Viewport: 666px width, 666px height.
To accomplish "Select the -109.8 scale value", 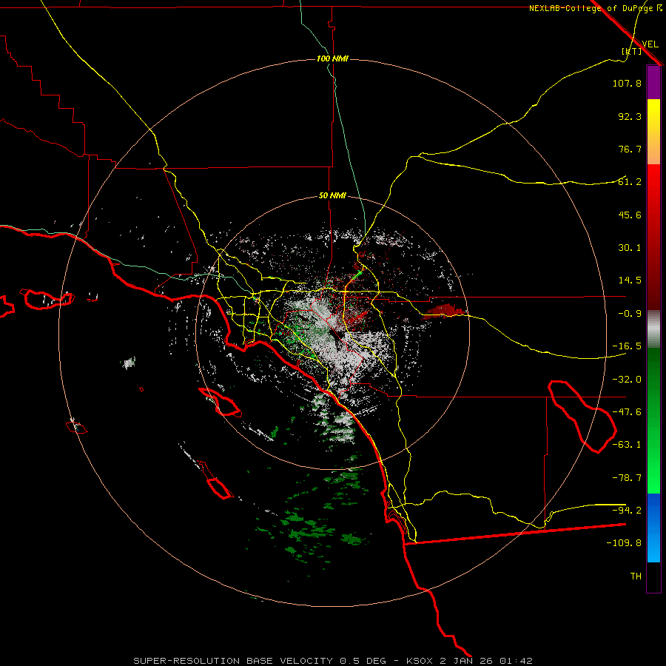I will (x=624, y=543).
